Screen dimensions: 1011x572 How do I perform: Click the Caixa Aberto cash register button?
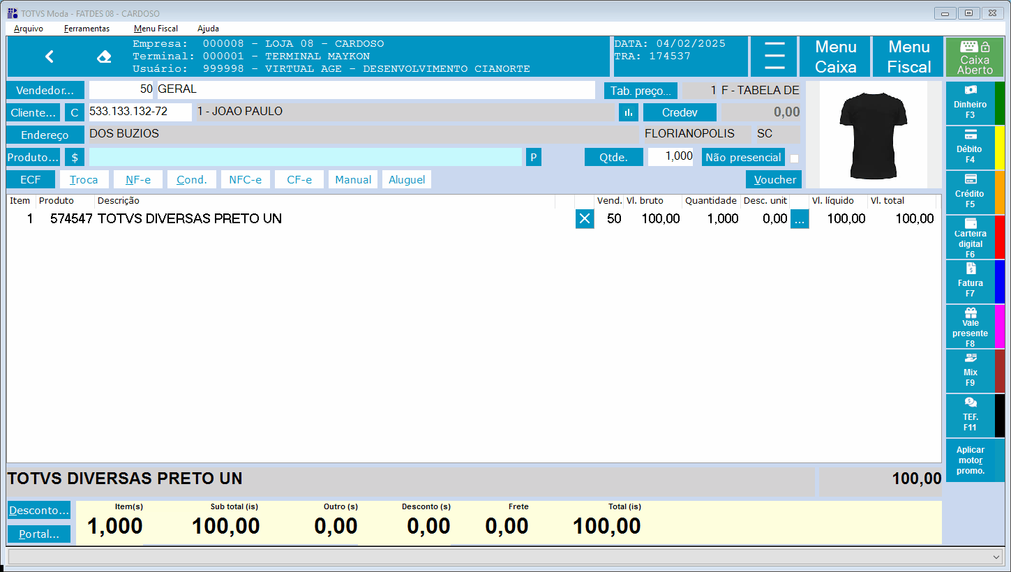pyautogui.click(x=975, y=57)
